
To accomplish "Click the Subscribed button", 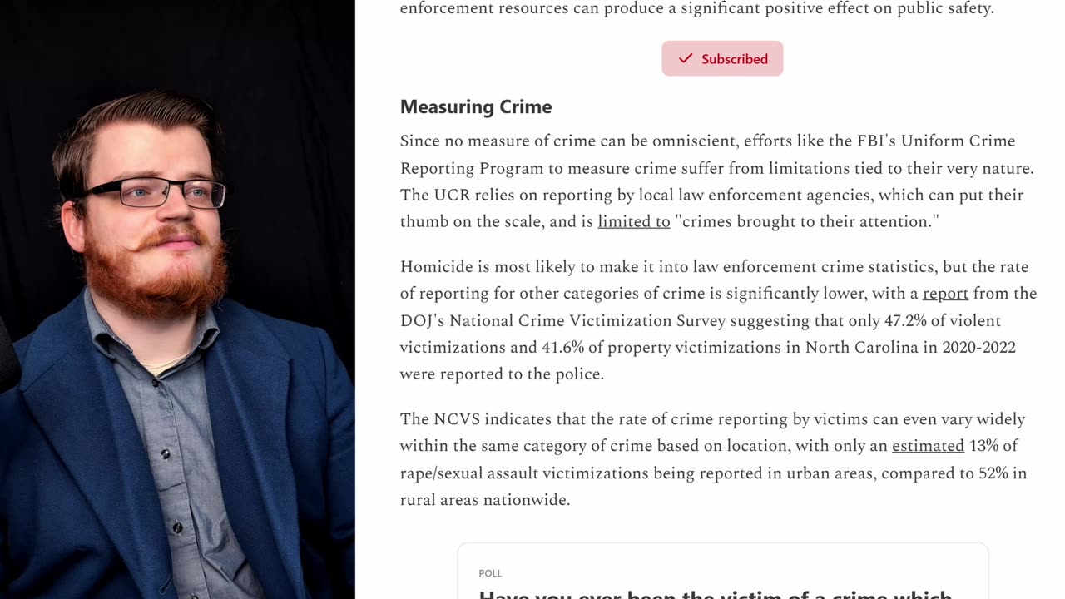I will 722,59.
